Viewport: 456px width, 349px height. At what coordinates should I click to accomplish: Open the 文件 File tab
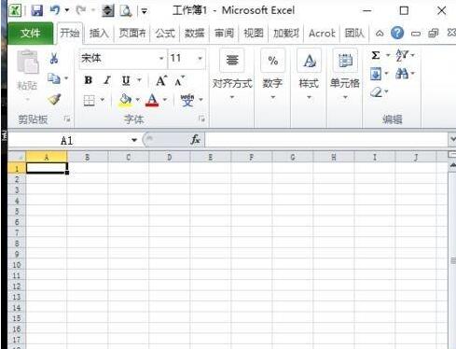pyautogui.click(x=30, y=33)
